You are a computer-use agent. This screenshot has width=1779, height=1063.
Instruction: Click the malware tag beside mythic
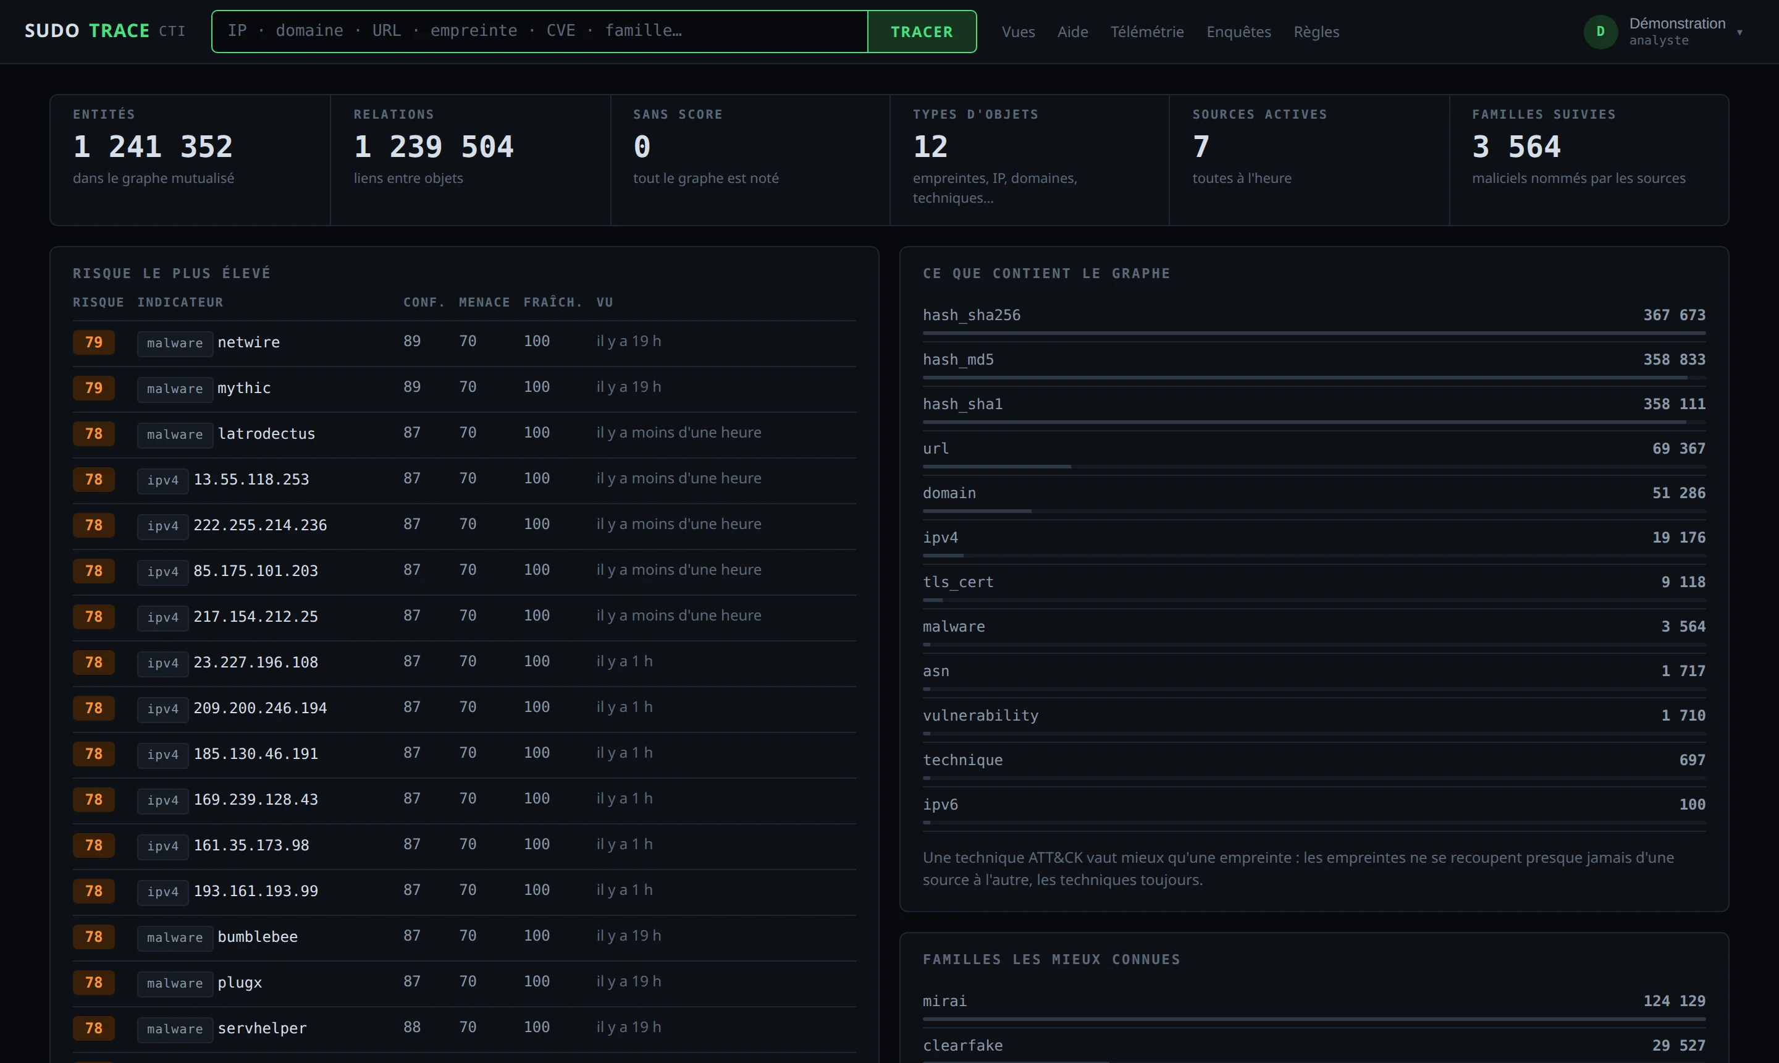click(x=175, y=389)
